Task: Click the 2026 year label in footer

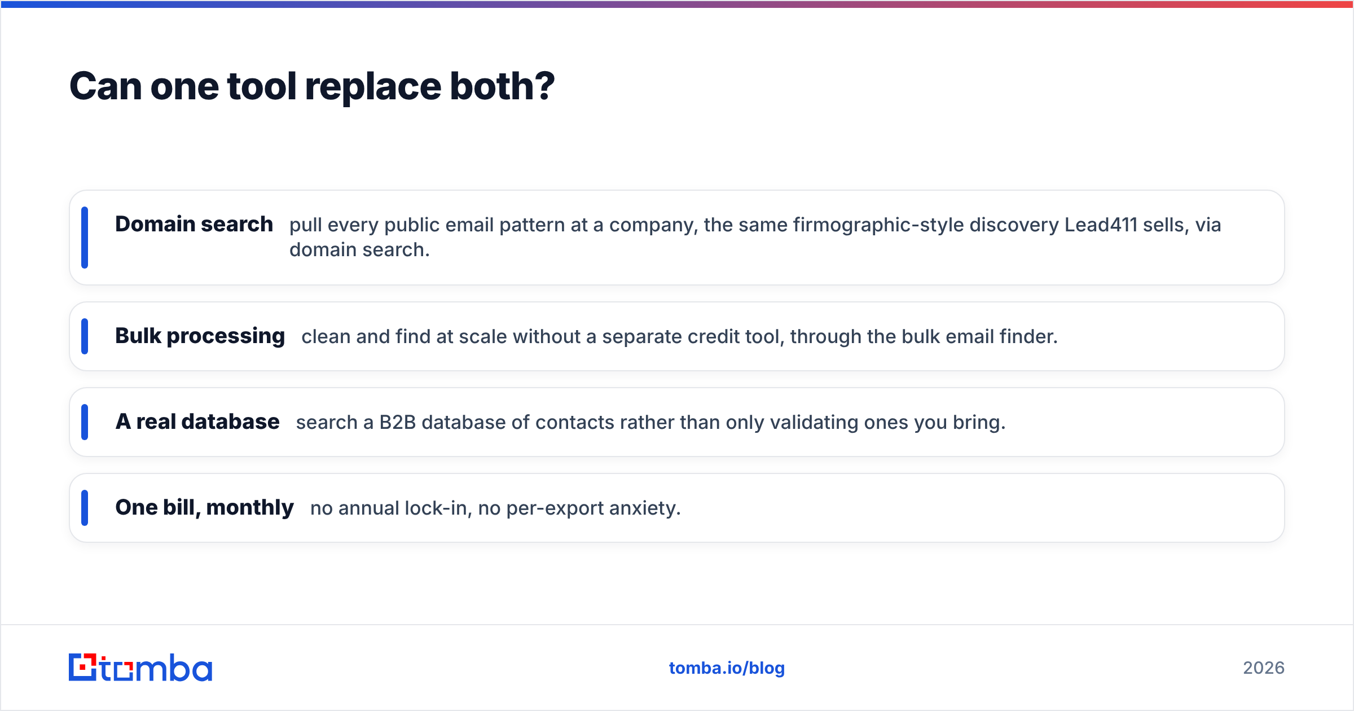Action: click(1264, 668)
